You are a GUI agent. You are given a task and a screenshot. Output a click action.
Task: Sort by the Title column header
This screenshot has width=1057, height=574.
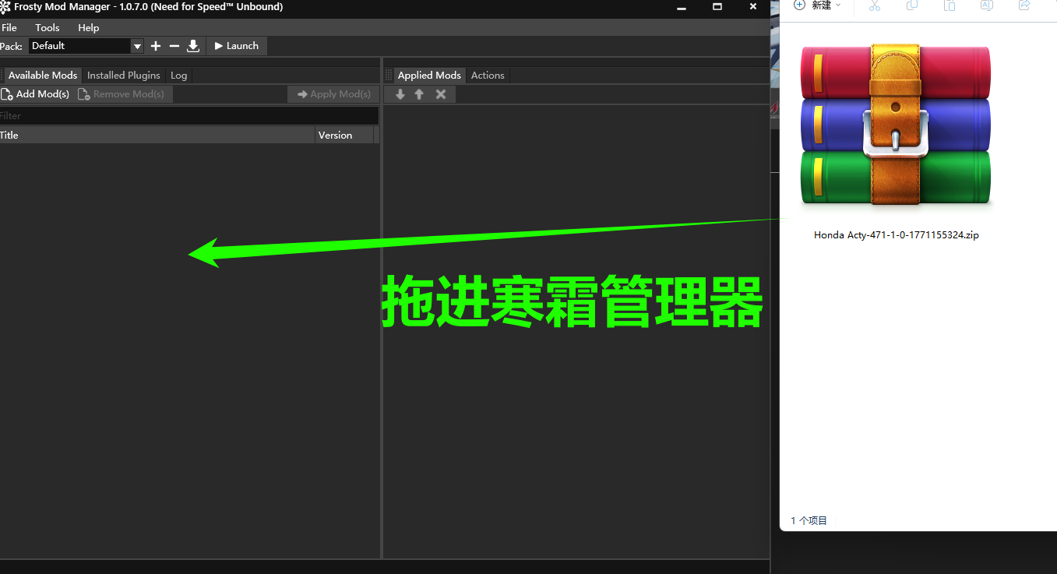(x=157, y=136)
